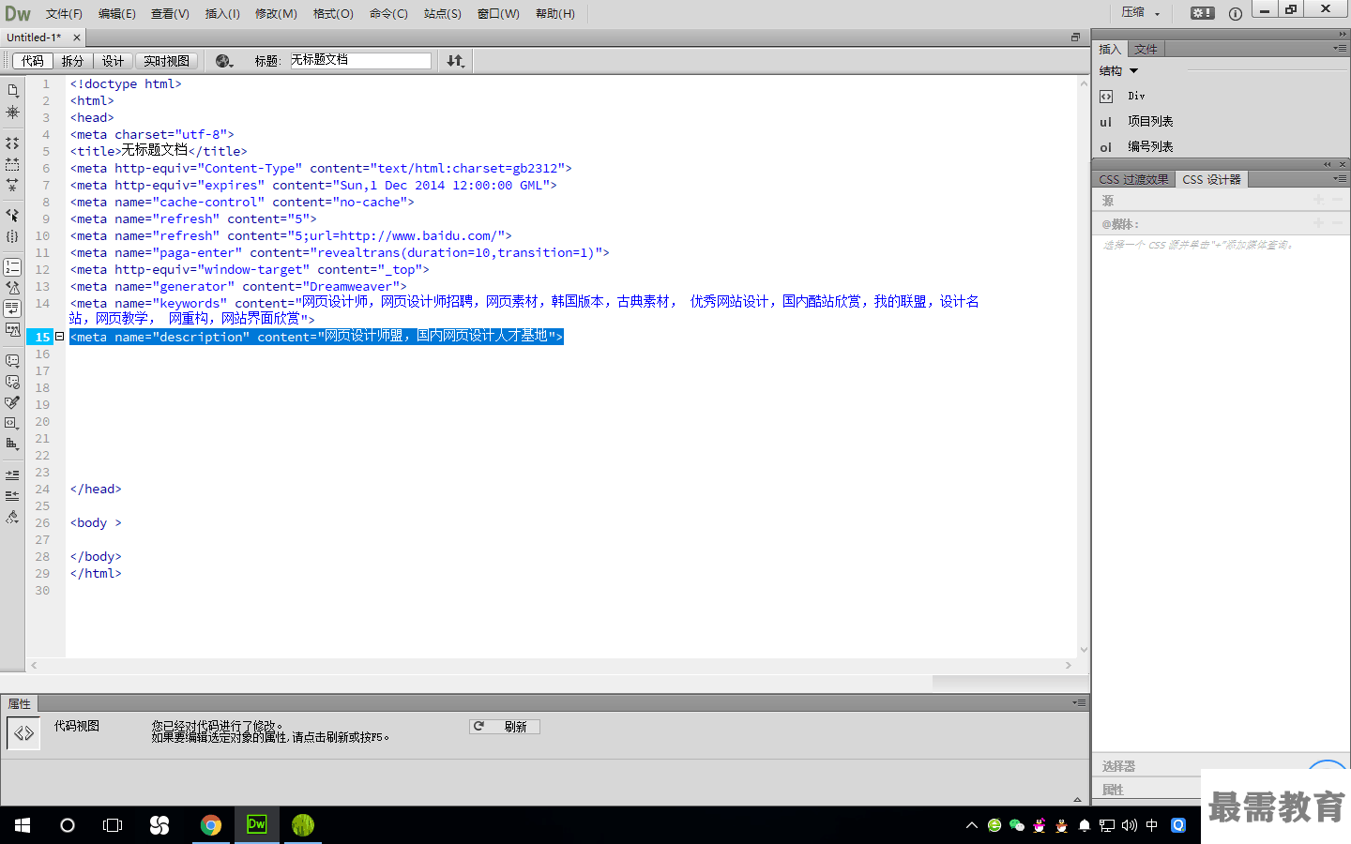
Task: Collapse the full tag
Action: (x=12, y=143)
